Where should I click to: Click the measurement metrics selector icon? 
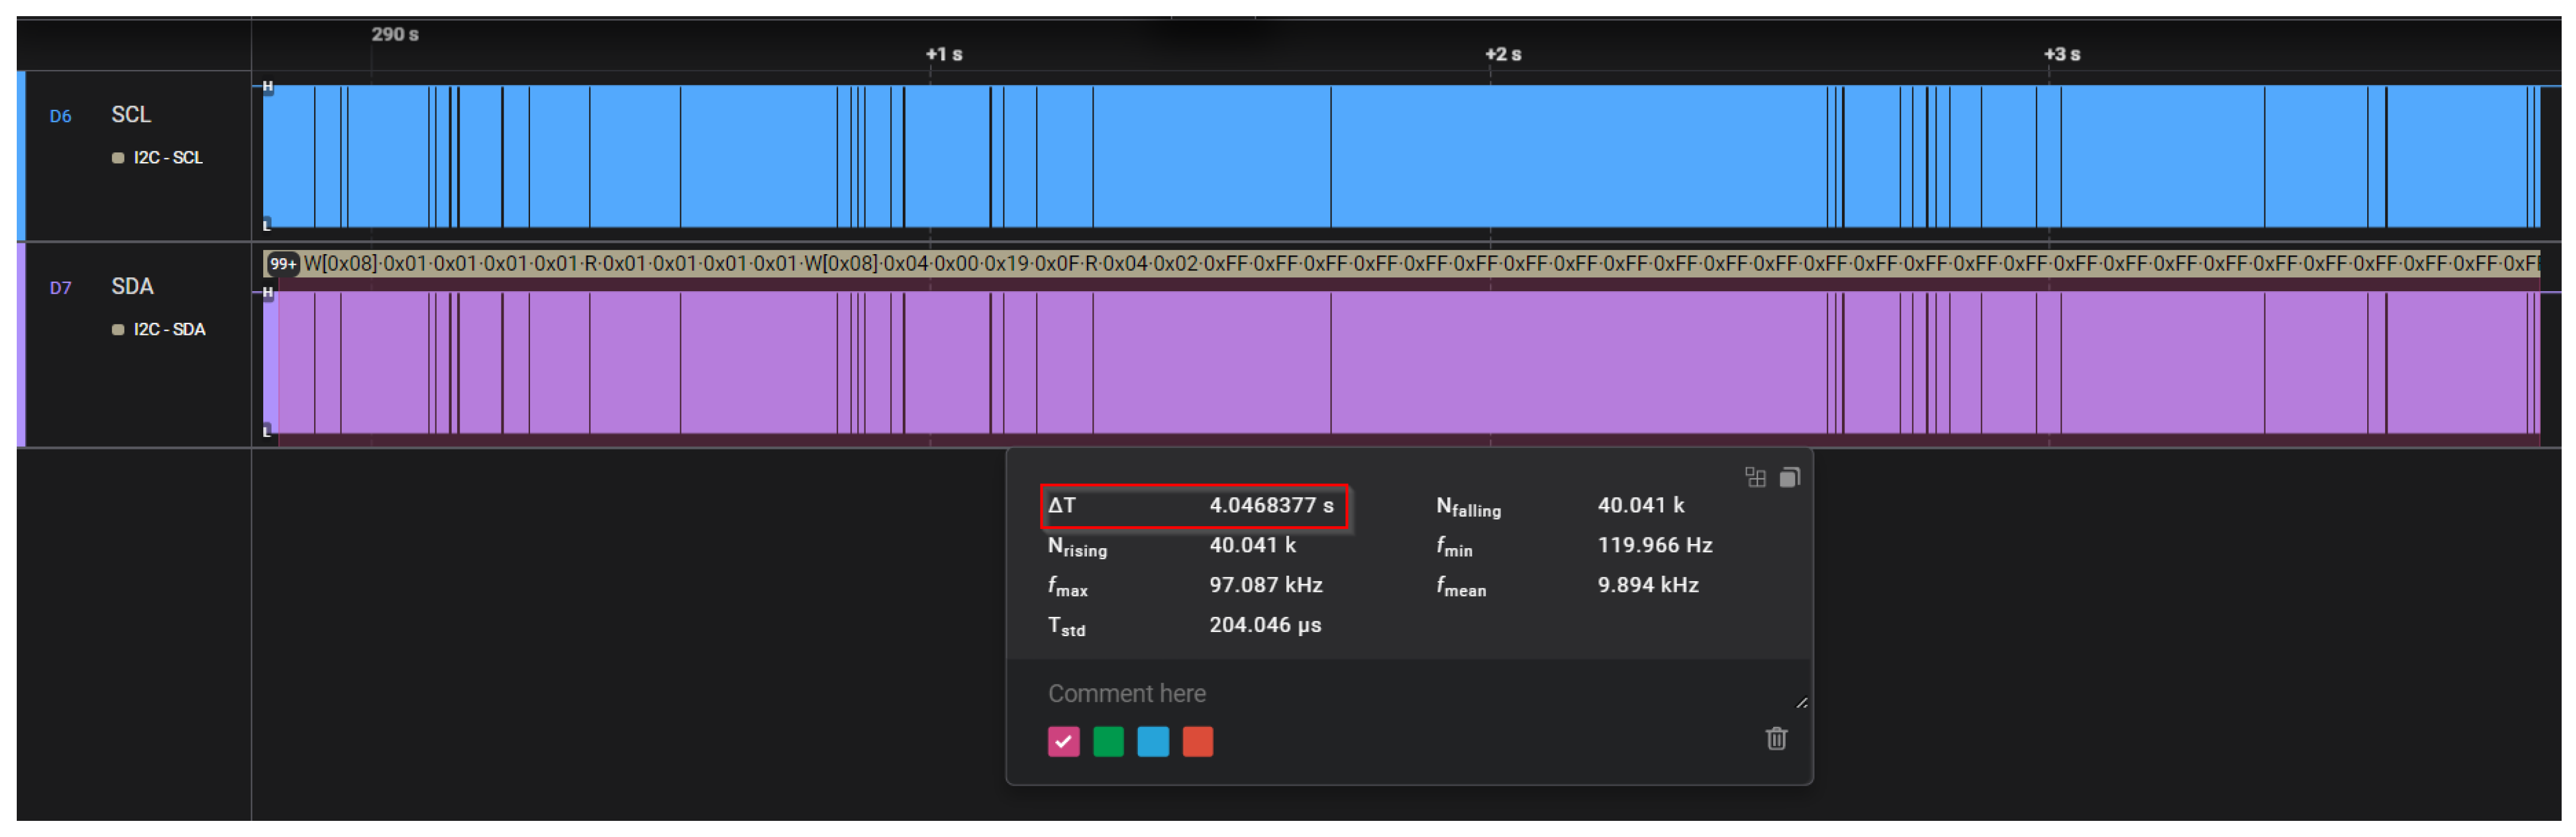1755,478
